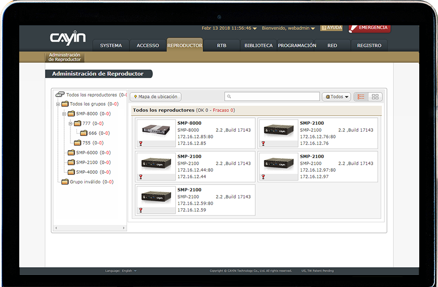
Task: Click the tree panel horizontal scrollbar
Action: tap(90, 228)
